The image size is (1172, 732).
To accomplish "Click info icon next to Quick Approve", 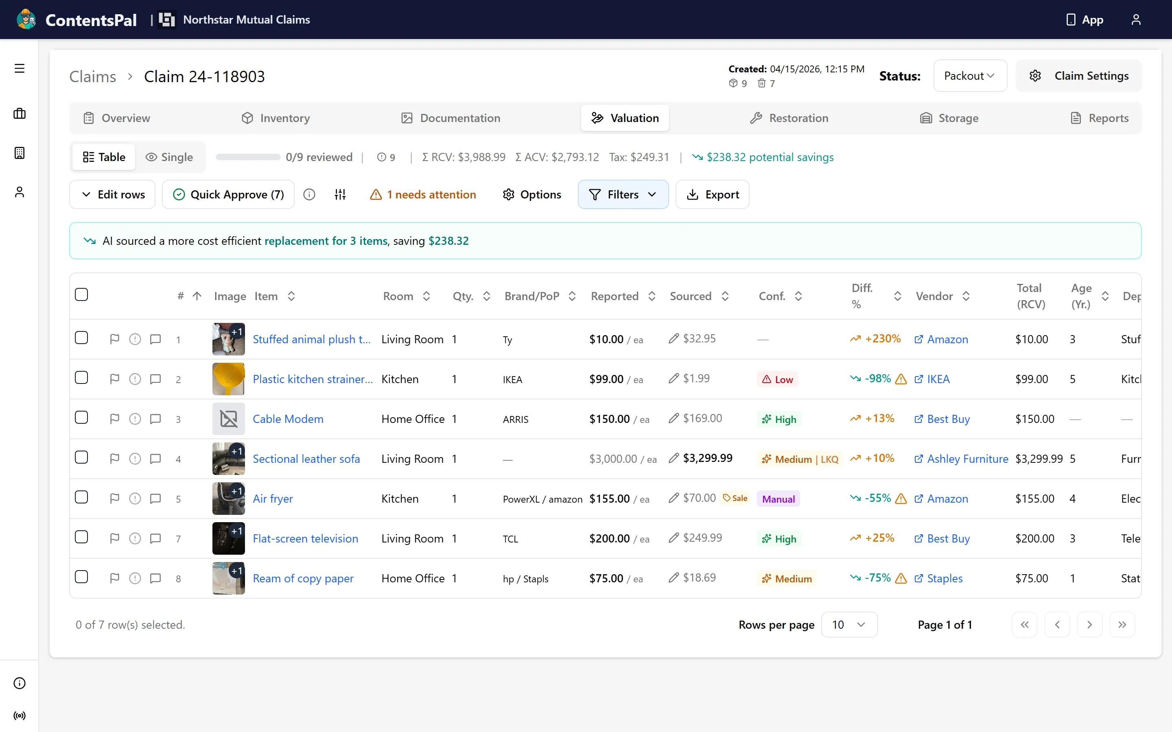I will [309, 195].
